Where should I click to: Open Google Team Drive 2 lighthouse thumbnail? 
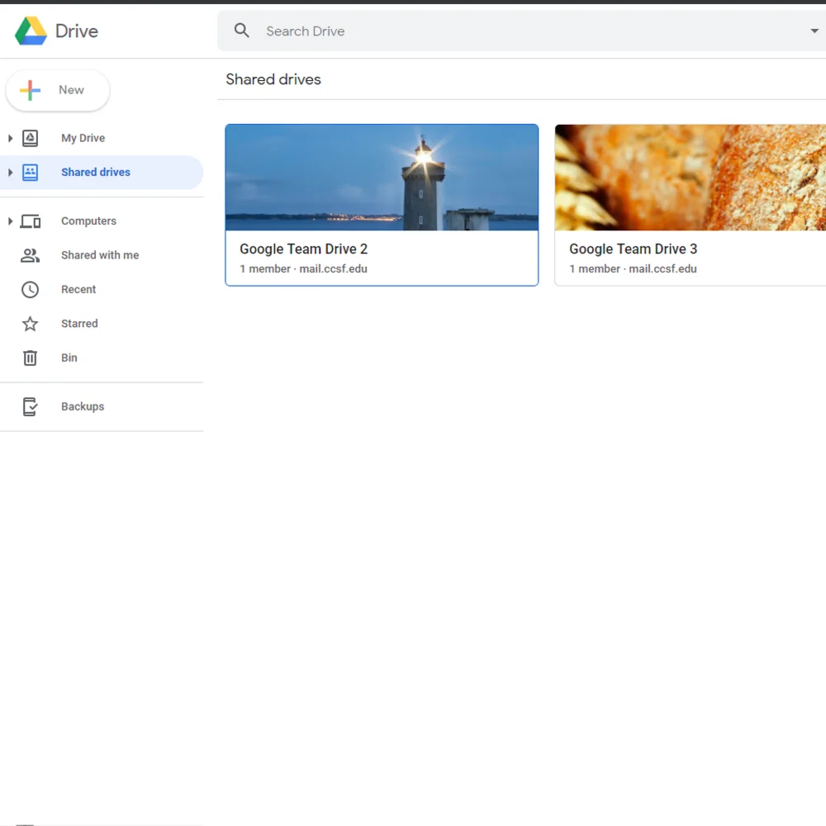(x=382, y=178)
